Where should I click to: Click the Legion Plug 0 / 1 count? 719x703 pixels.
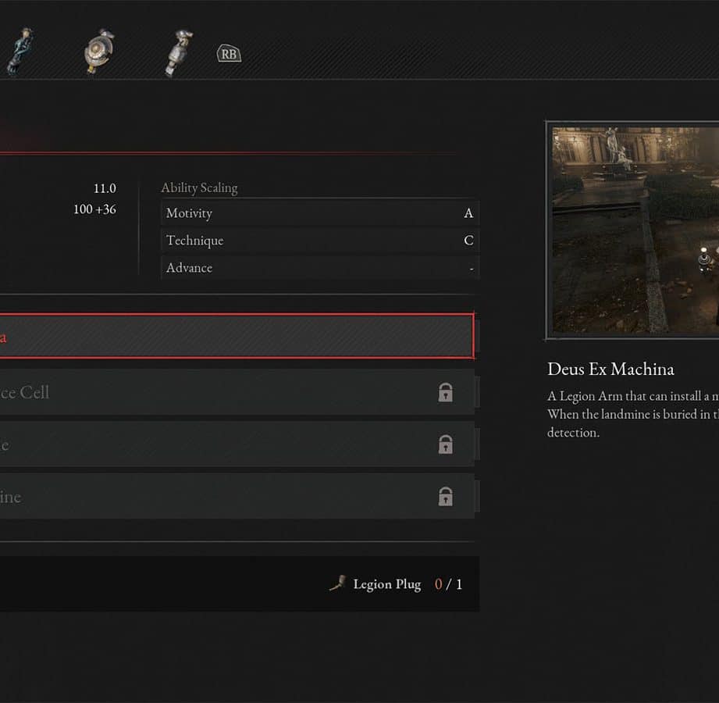click(x=448, y=583)
